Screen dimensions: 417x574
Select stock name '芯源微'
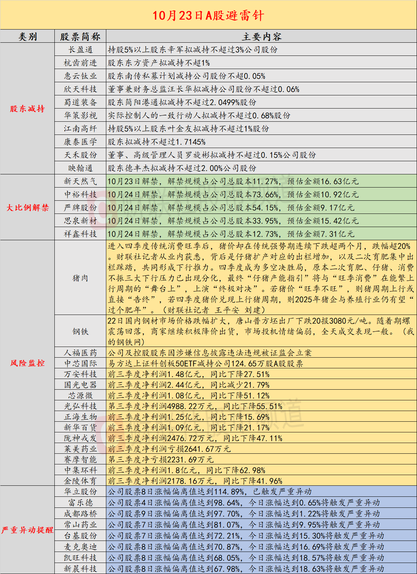click(80, 395)
